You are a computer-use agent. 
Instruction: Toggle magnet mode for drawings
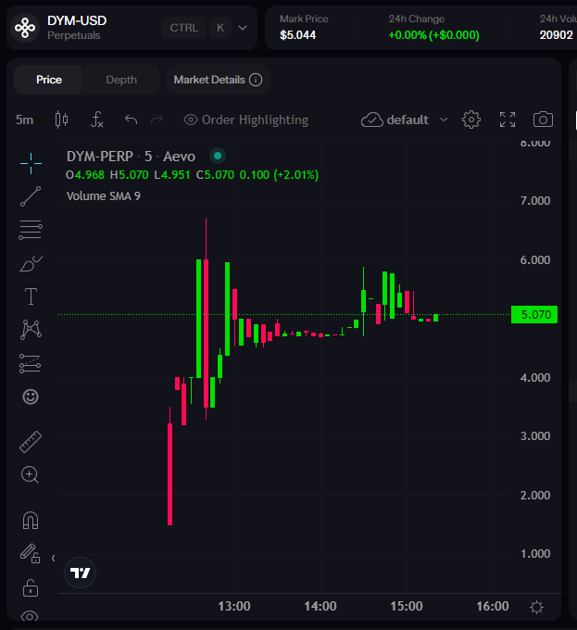(31, 521)
